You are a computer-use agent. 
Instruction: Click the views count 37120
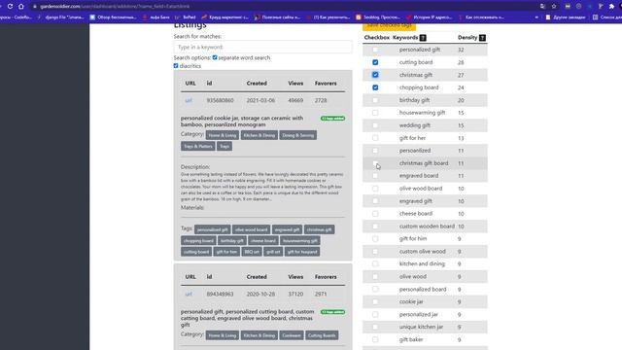pyautogui.click(x=295, y=294)
